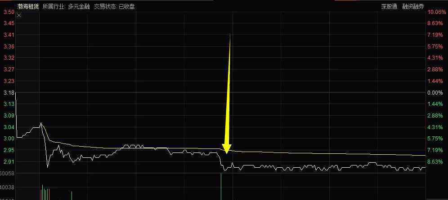The height and width of the screenshot is (200, 448).
Task: Select the 深股通 tag
Action: (x=389, y=6)
